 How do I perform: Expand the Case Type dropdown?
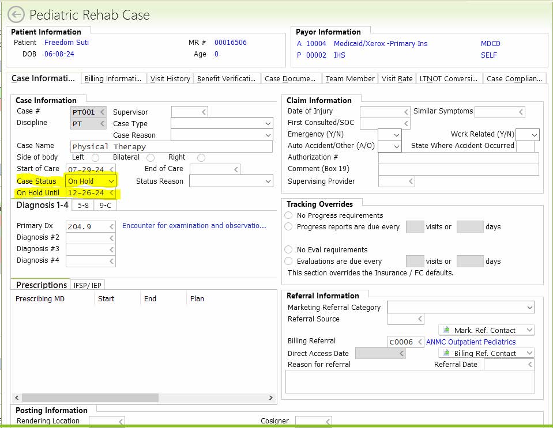pos(268,123)
